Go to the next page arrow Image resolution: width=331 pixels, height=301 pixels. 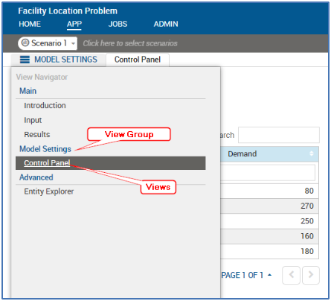point(311,275)
